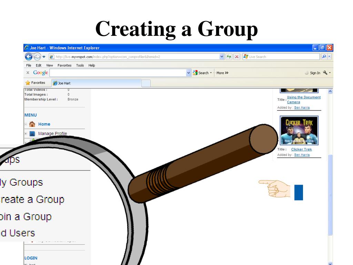353x265 pixels.
Task: Click the MENU heading text
Action: point(31,115)
